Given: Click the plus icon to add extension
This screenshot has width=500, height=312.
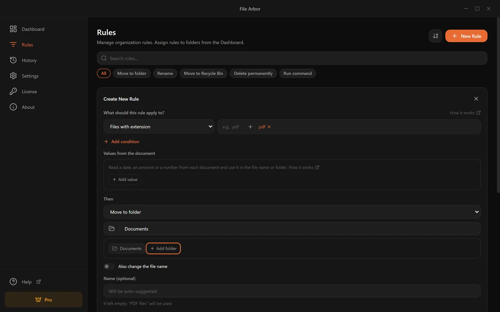Looking at the screenshot, I should point(250,127).
